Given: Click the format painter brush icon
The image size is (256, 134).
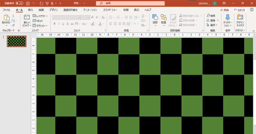Looking at the screenshot, I should click(x=13, y=25).
